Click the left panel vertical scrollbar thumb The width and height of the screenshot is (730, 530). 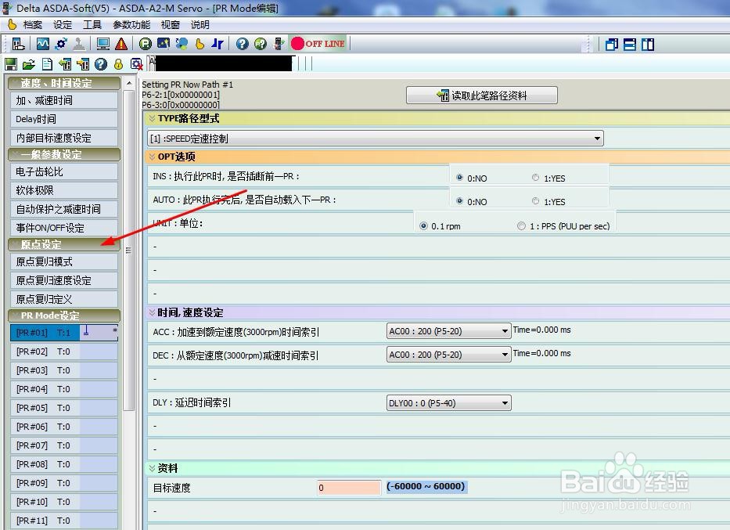(129, 250)
